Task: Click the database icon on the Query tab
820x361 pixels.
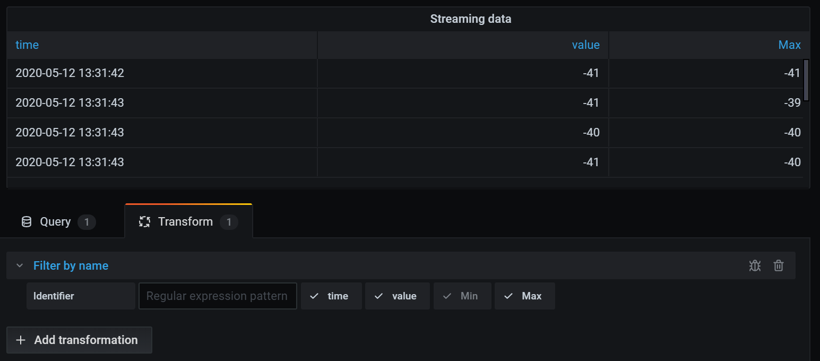Action: tap(26, 221)
